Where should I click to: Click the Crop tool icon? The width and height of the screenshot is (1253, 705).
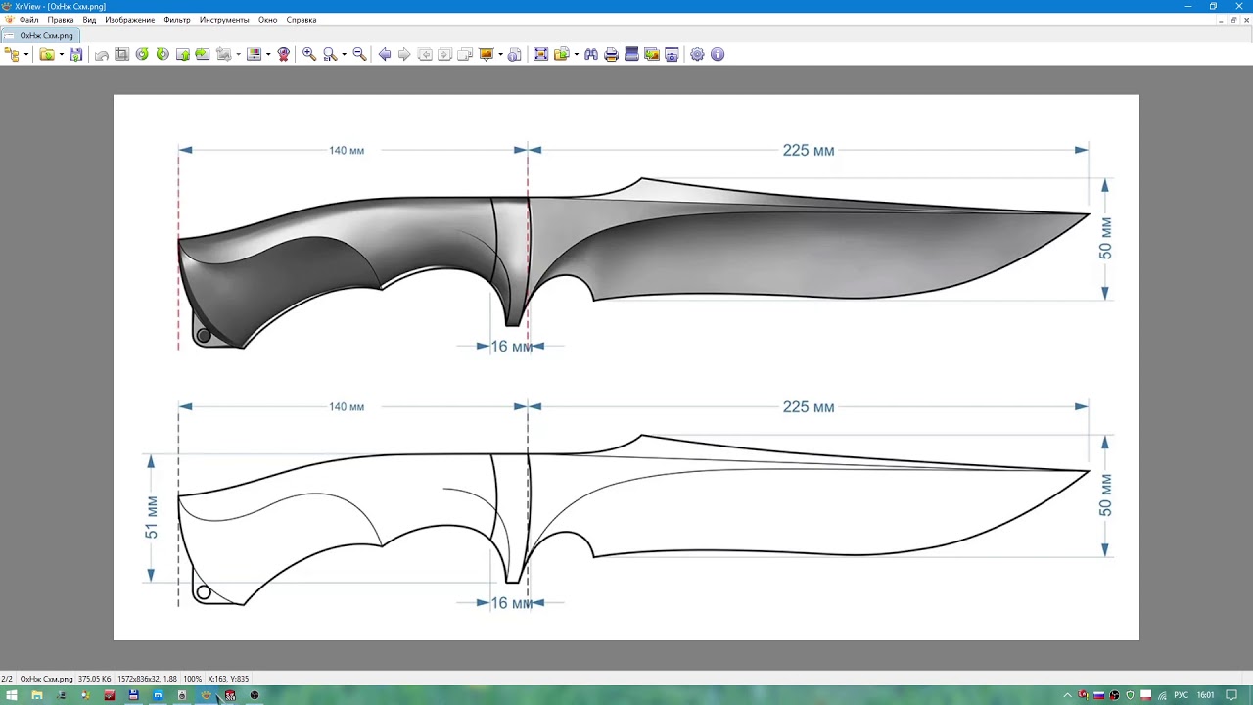click(121, 55)
